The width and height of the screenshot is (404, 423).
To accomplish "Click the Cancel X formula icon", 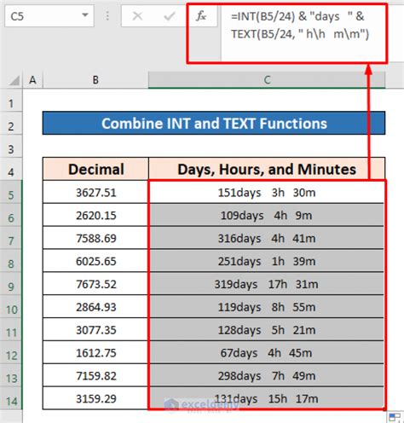I will tap(137, 16).
